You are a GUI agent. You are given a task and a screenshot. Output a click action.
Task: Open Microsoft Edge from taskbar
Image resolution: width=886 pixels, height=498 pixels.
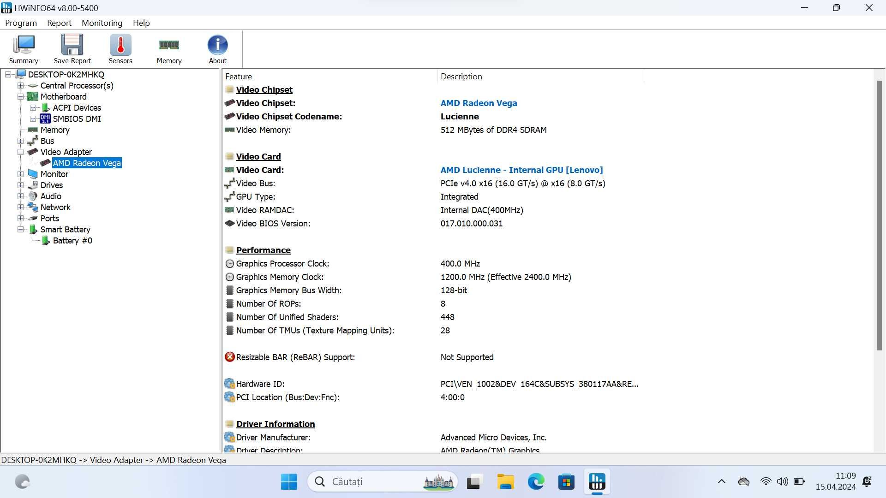[536, 482]
